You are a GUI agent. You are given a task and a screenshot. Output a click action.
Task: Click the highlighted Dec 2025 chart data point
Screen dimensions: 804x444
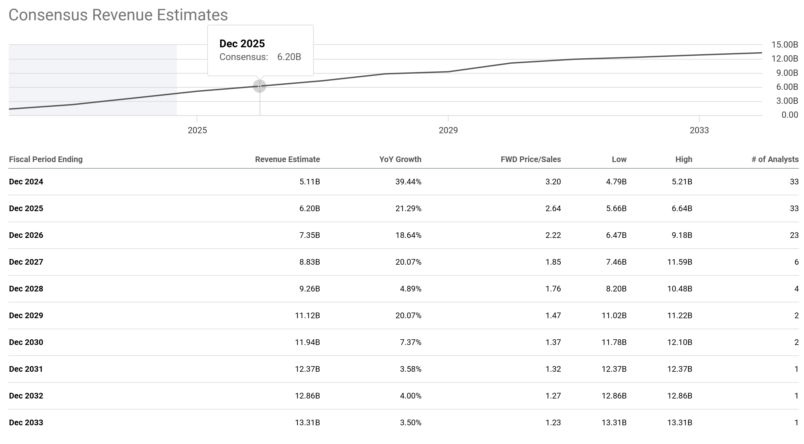point(259,86)
